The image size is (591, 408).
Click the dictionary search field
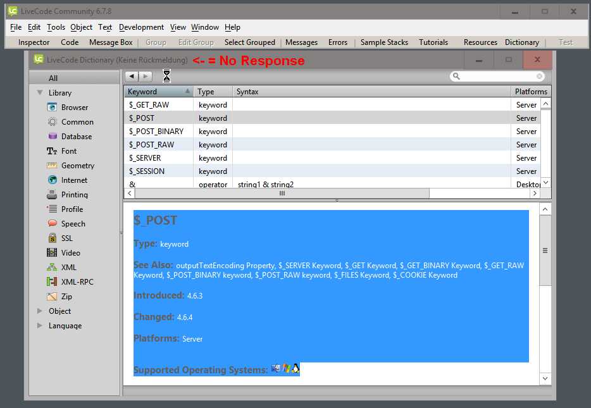(498, 77)
